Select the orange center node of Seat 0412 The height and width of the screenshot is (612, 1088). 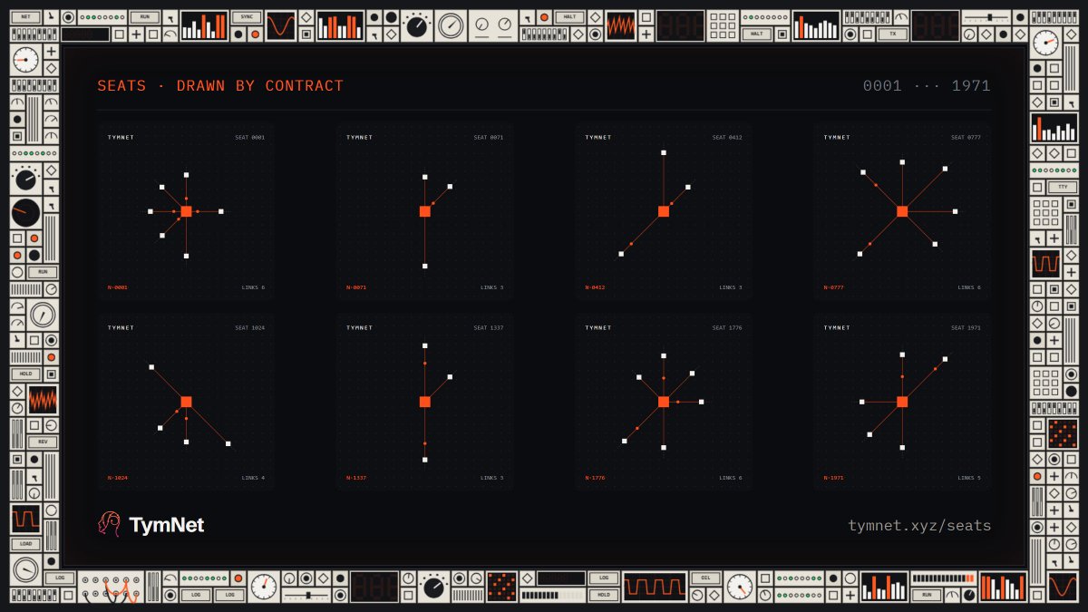point(664,211)
